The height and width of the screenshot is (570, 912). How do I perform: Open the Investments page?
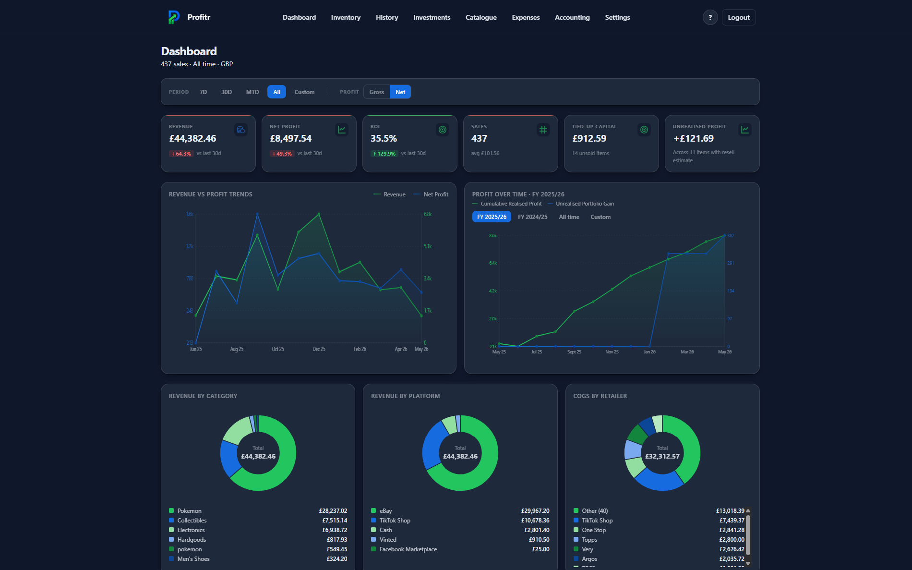point(432,17)
